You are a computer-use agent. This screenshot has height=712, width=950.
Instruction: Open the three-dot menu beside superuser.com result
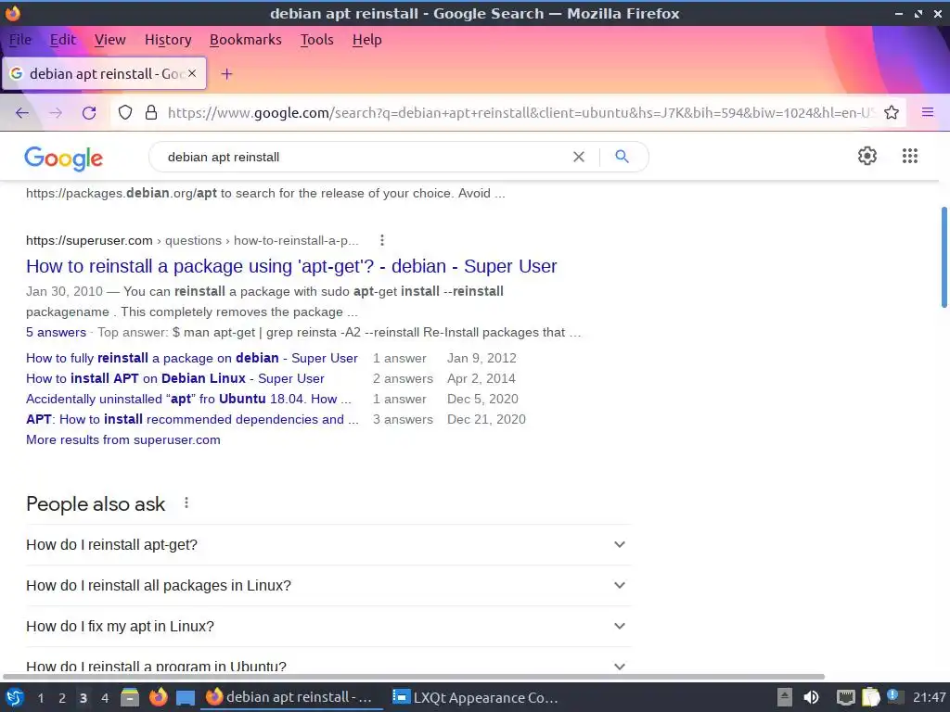pos(381,240)
